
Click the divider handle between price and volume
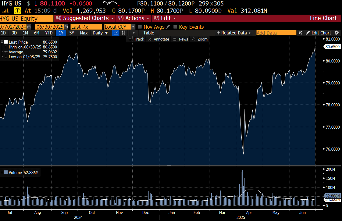tap(169, 166)
